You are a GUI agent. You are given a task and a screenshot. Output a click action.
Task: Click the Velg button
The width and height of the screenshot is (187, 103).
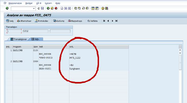tap(10, 21)
